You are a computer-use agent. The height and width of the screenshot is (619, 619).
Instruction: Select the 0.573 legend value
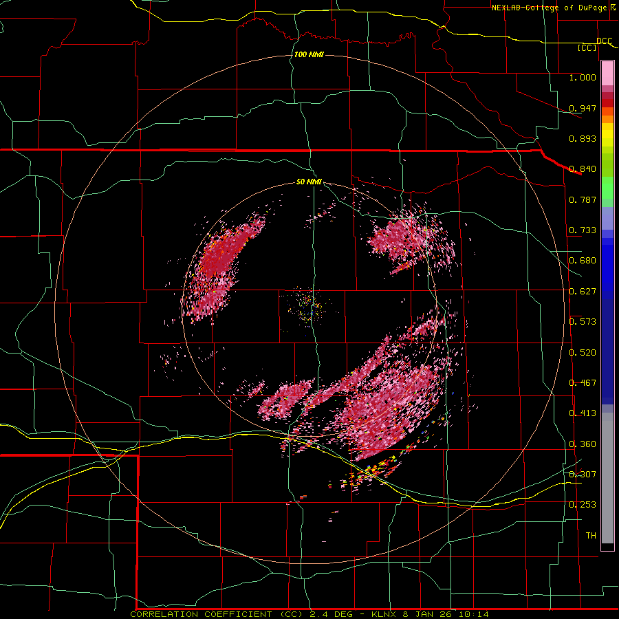[583, 322]
